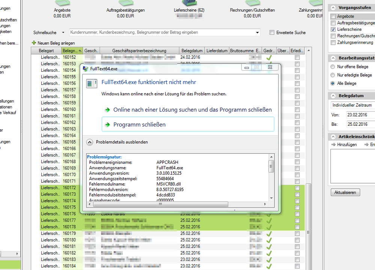Viewport: 375px width, 270px height.
Task: Click the document table scrollbar up arrow
Action: pos(309,50)
